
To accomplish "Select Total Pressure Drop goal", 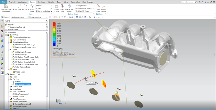I will (x=23, y=67).
